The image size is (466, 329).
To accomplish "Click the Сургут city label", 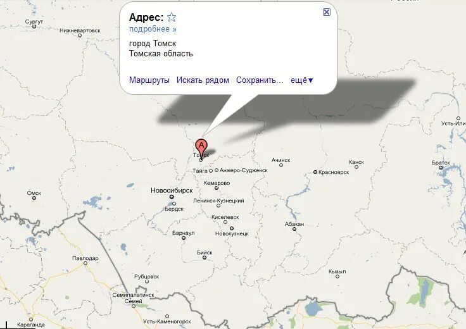I will click(34, 22).
